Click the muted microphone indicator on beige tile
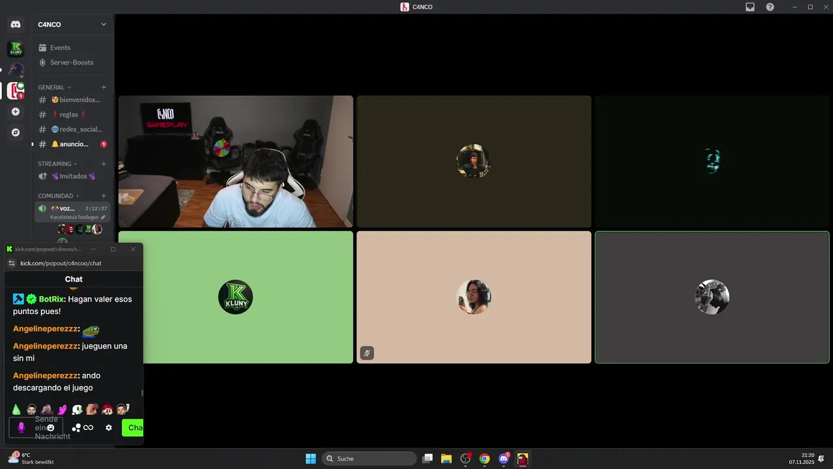This screenshot has height=469, width=833. pyautogui.click(x=367, y=353)
